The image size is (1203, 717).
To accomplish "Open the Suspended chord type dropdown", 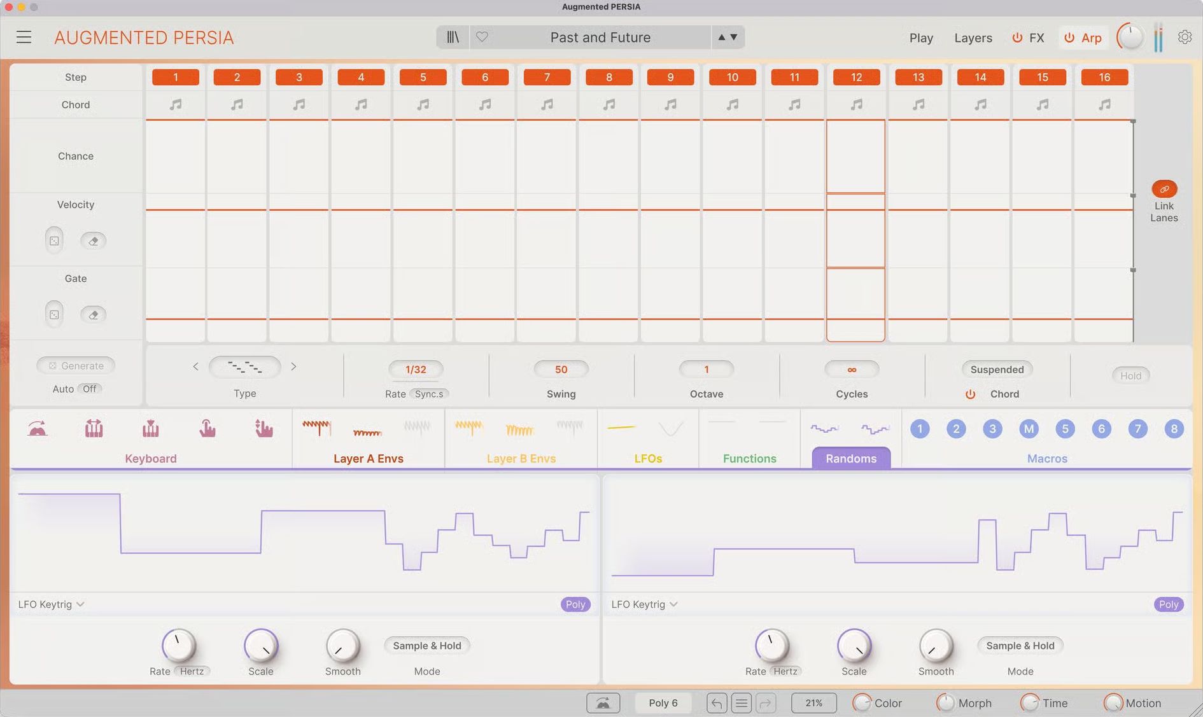I will tap(997, 370).
